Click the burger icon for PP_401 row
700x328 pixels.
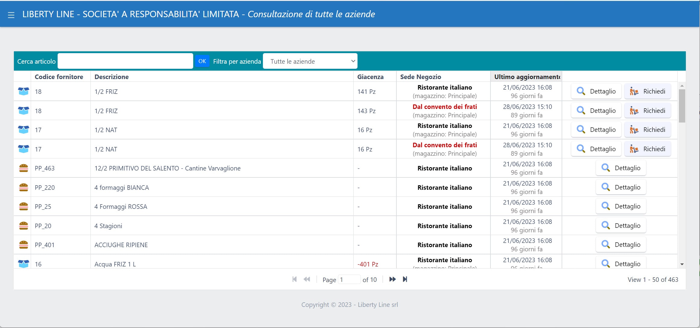[x=24, y=245]
